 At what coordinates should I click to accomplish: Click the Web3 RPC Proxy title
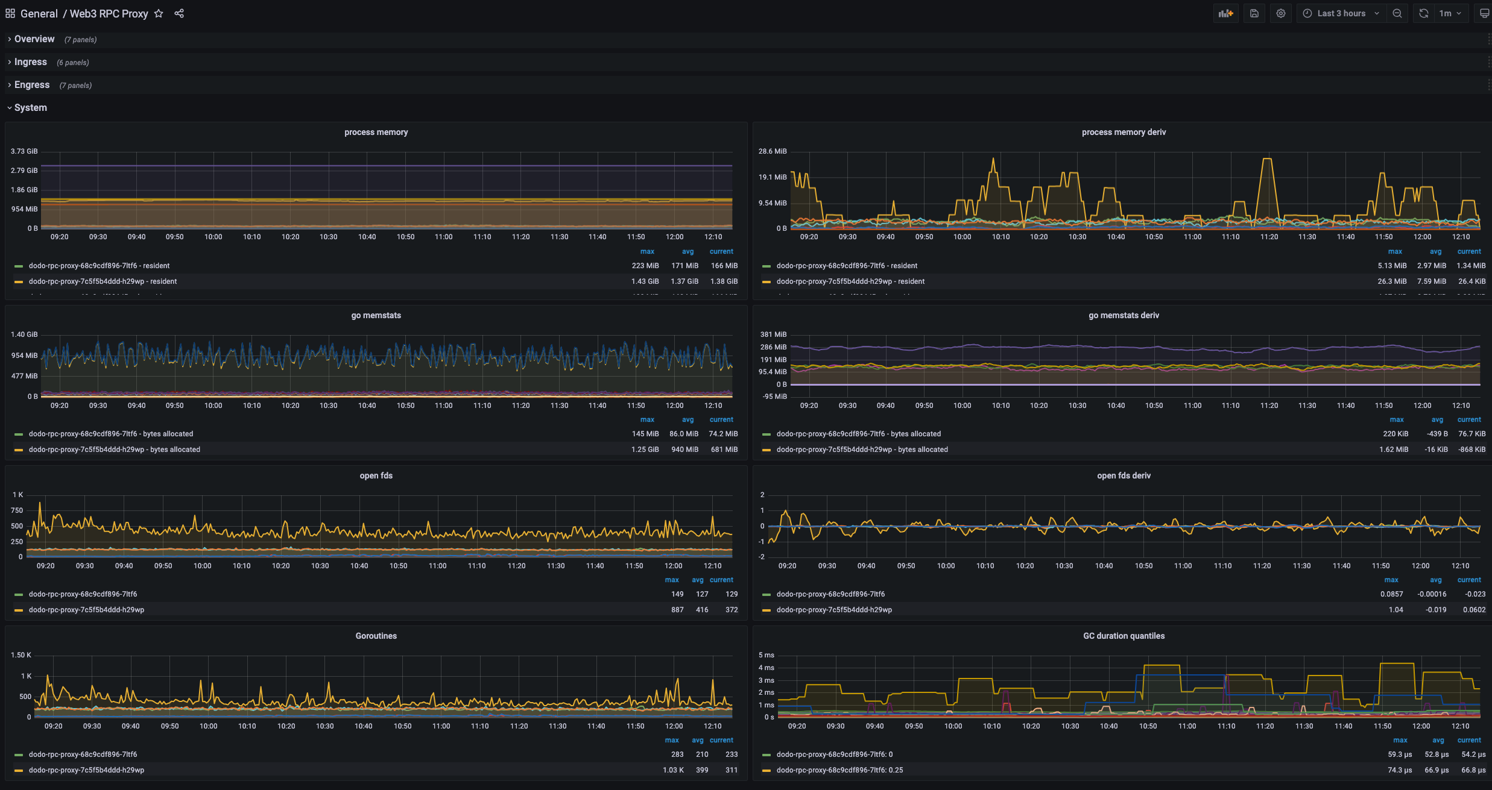point(109,13)
